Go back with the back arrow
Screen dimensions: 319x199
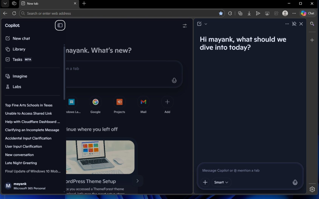point(5,13)
